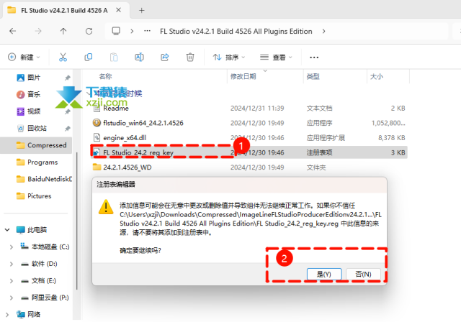The image size is (461, 322).
Task: Open the 新建 (New) dropdown
Action: (x=24, y=57)
